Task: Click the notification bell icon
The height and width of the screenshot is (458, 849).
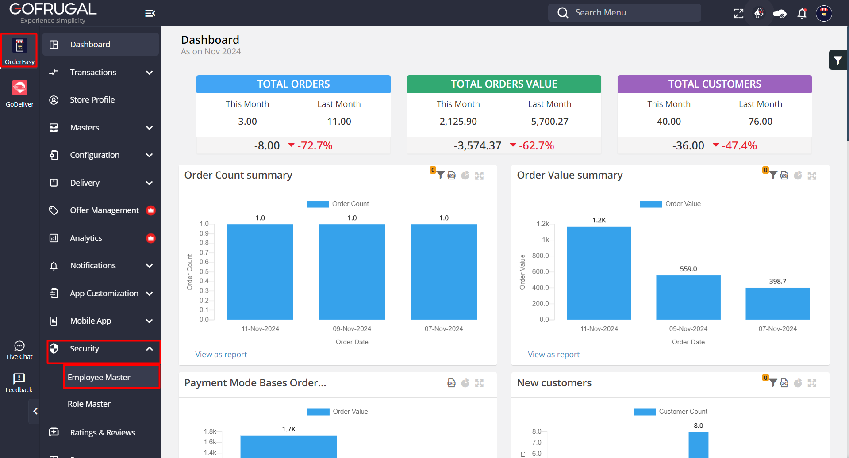Action: point(802,13)
